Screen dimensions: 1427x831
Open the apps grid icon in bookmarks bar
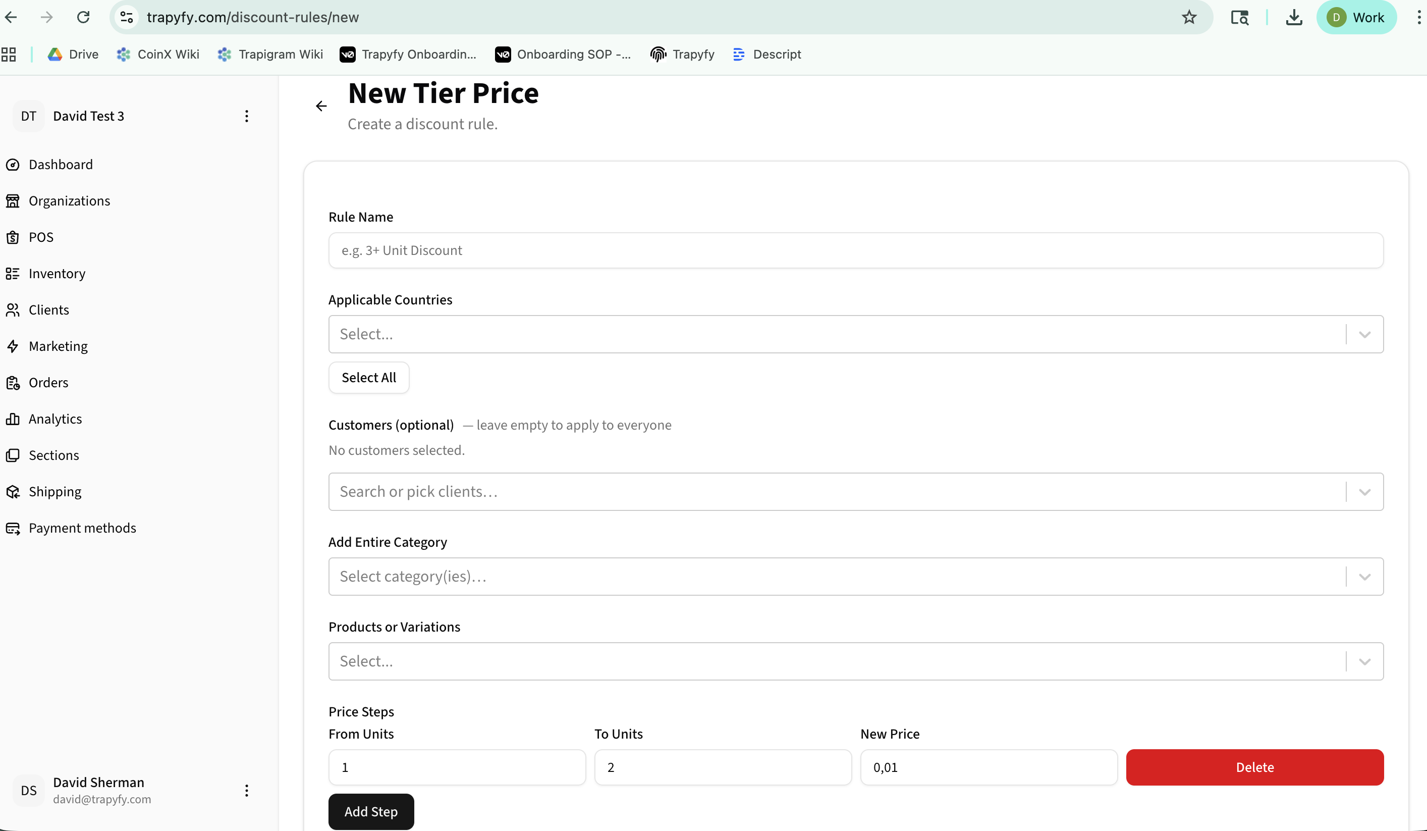9,55
